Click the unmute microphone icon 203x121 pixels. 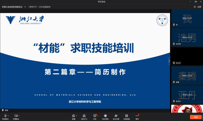[x=5, y=116]
